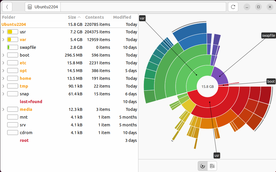Select the root folder entry
The image size is (276, 172).
(x=24, y=140)
